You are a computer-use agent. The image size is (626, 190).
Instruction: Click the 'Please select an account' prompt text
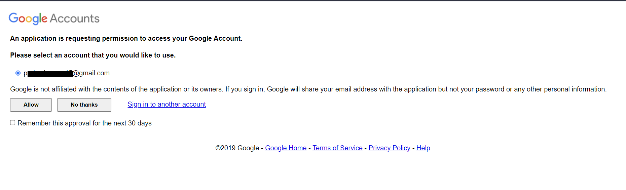[93, 55]
